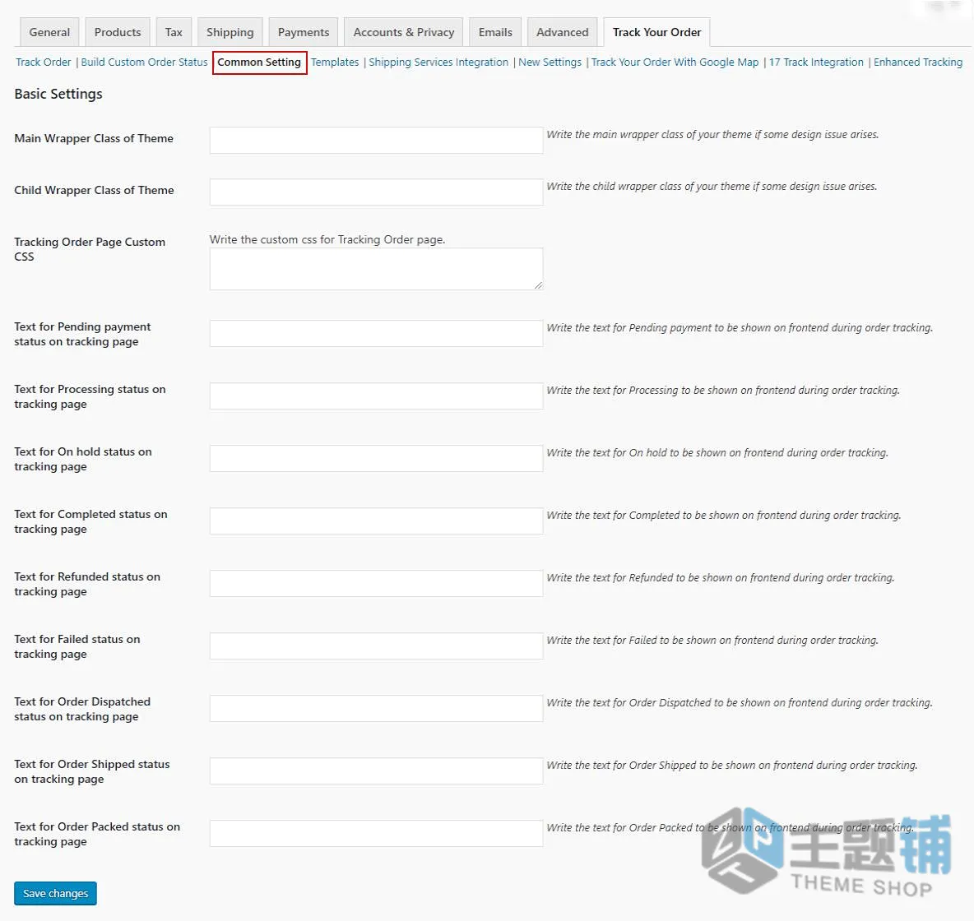The width and height of the screenshot is (974, 921).
Task: Click the Completed help description text
Action: point(724,515)
